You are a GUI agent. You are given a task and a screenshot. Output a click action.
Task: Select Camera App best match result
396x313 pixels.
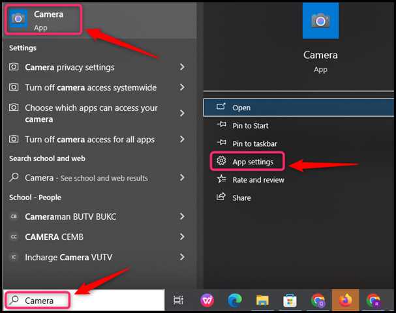coord(44,20)
